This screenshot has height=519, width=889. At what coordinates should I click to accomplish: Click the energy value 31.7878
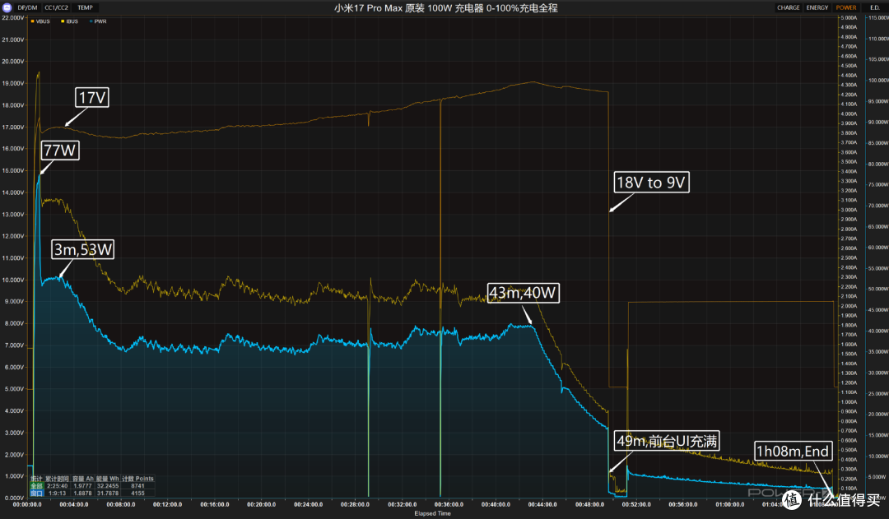click(108, 493)
